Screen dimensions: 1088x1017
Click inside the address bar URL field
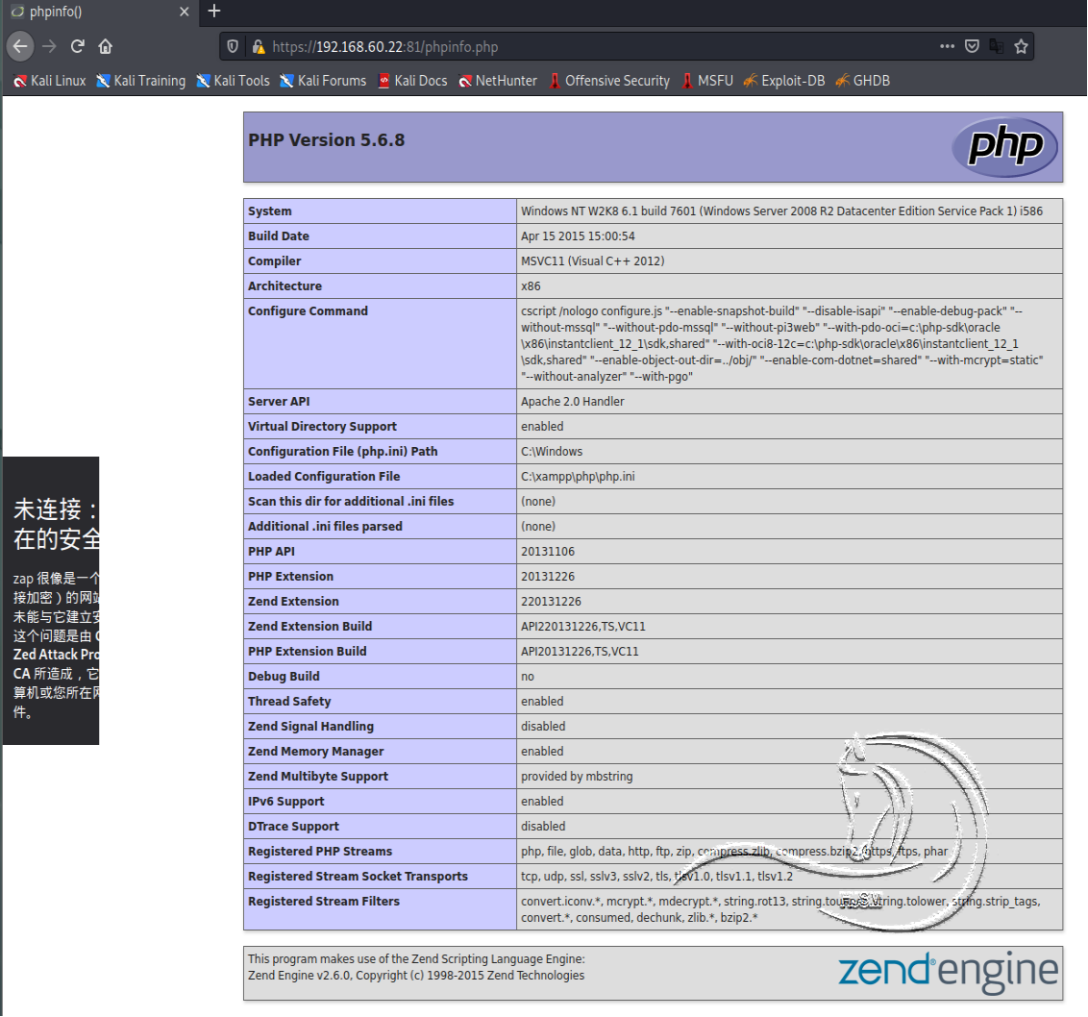tap(481, 46)
